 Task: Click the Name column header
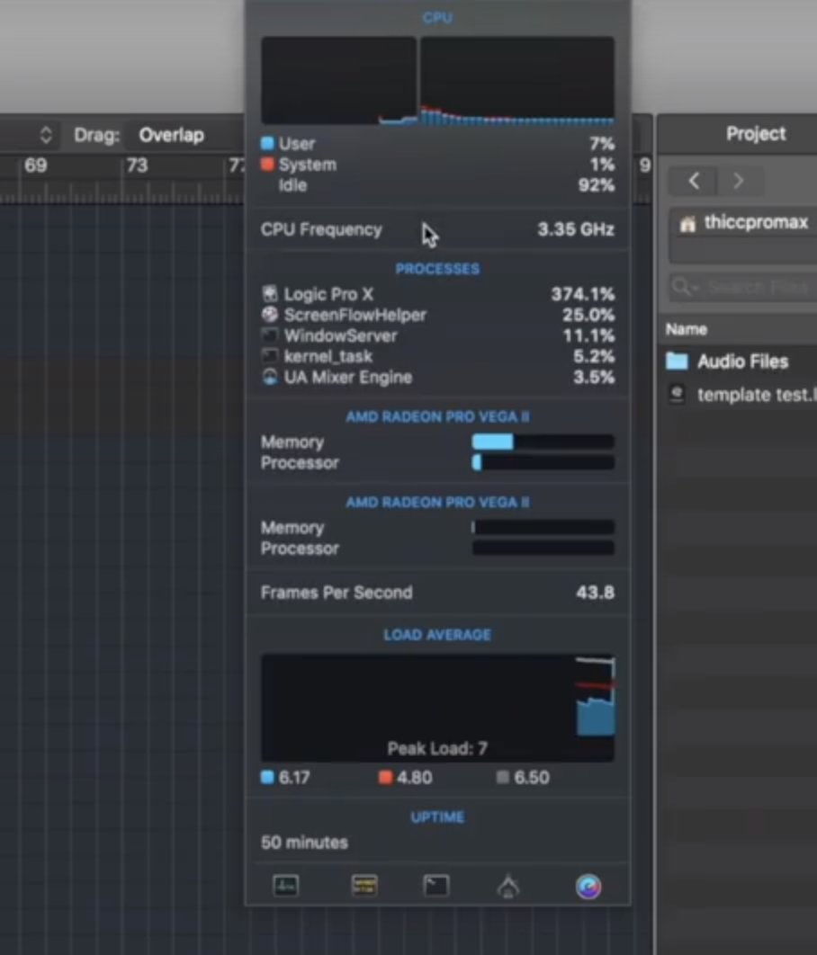click(x=687, y=329)
